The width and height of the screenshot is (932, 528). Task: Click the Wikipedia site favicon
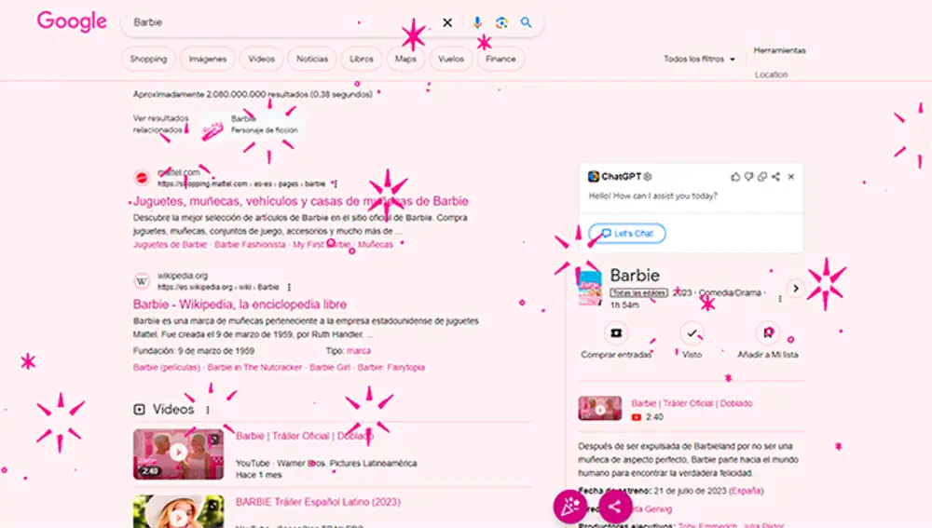(142, 281)
